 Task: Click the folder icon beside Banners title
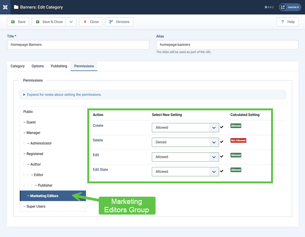16,7
